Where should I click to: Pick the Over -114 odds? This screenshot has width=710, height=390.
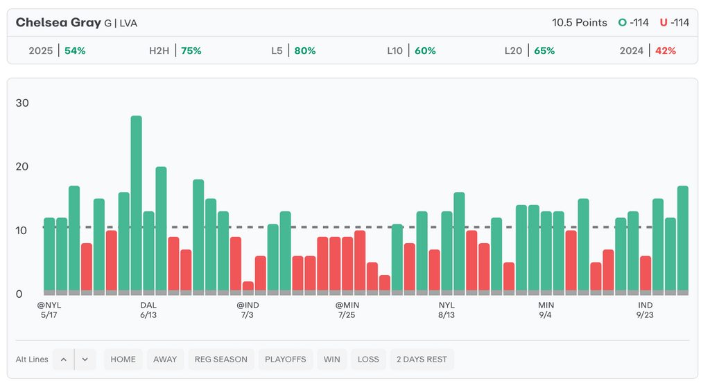[x=633, y=23]
